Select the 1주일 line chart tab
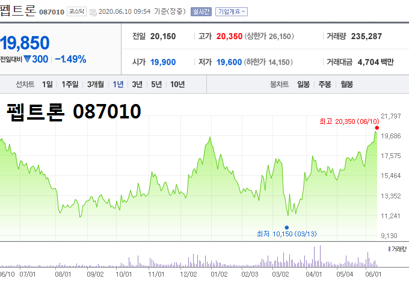 pyautogui.click(x=70, y=84)
